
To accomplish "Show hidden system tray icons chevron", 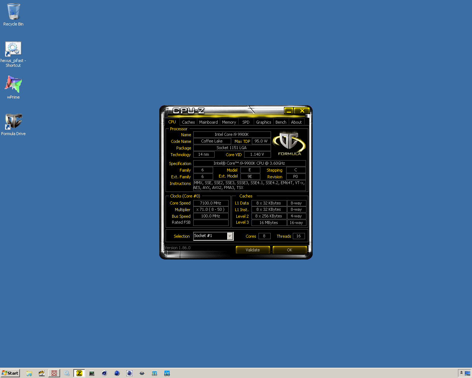I will (x=461, y=373).
